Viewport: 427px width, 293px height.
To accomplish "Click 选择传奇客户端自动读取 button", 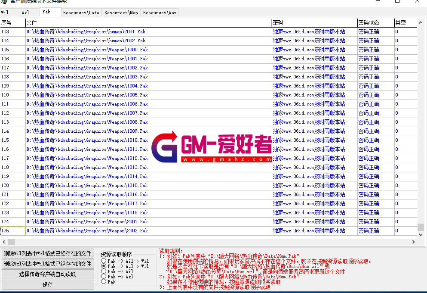I will click(48, 274).
